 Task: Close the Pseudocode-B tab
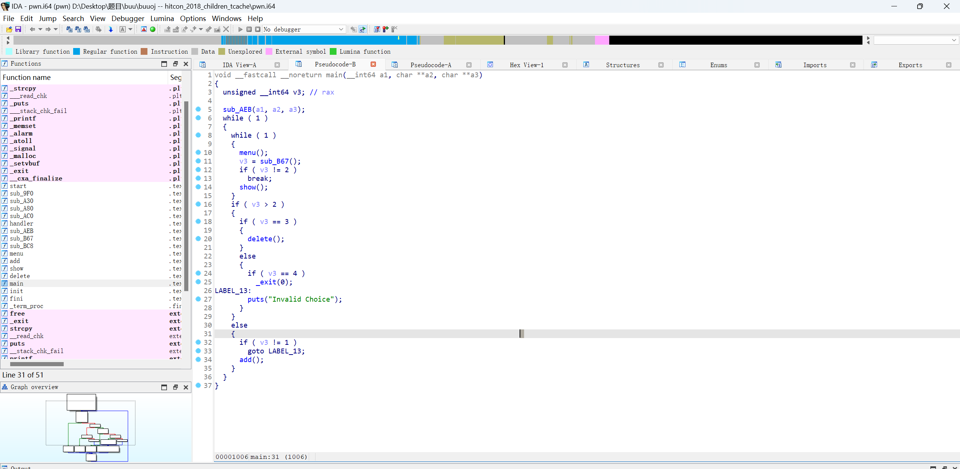(373, 64)
